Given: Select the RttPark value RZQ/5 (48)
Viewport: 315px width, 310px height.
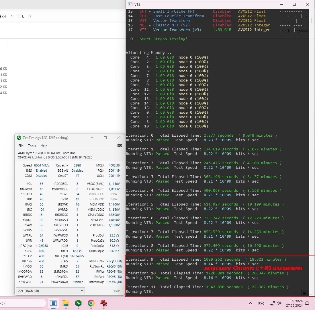Looking at the screenshot, I should (114, 277).
